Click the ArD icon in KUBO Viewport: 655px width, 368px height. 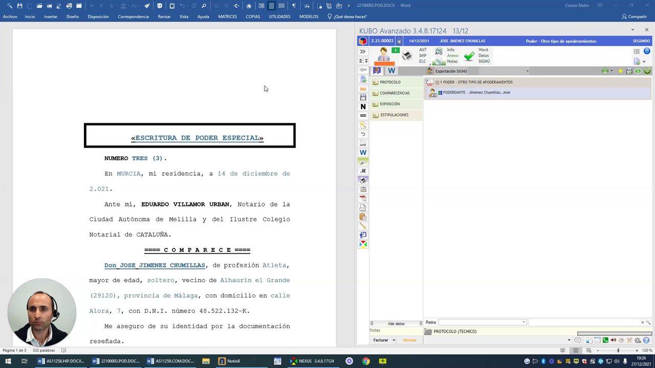coord(439,52)
